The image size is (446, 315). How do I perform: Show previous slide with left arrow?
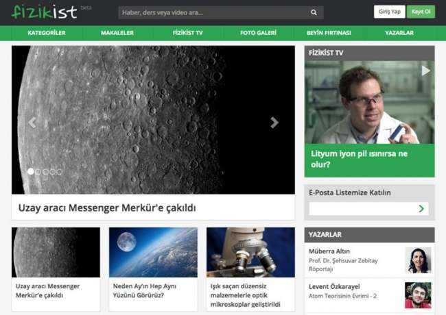32,123
